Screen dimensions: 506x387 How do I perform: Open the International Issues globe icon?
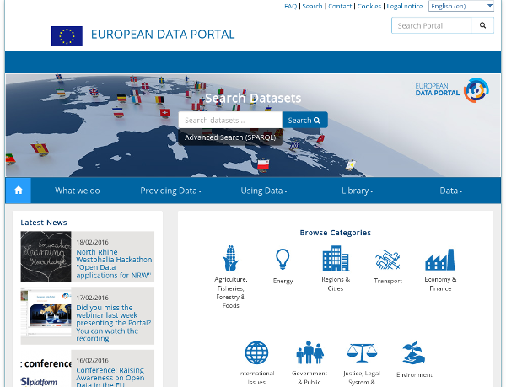click(256, 352)
